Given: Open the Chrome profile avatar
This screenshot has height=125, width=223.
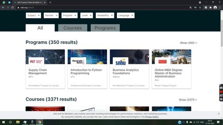Looking at the screenshot, I should point(215,8).
